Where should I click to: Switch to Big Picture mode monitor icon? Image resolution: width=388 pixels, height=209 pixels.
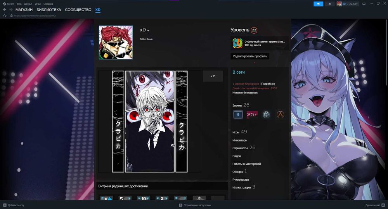[364, 4]
